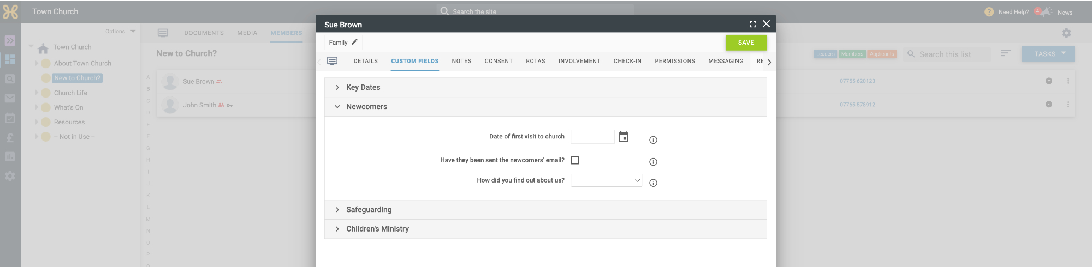Screen dimensions: 1092x267
Task: Switch to the Involvement tab
Action: click(x=579, y=61)
